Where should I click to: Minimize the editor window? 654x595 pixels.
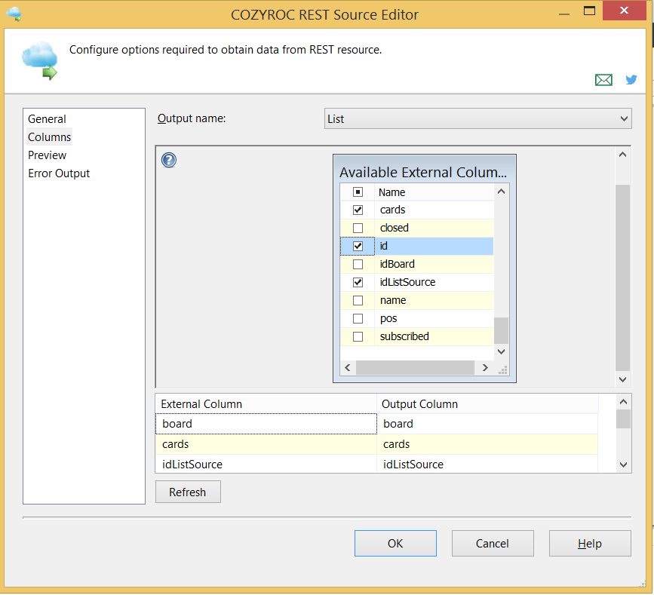[x=564, y=14]
